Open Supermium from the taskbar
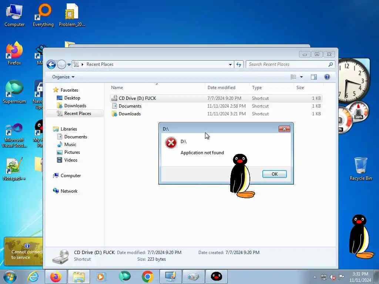The height and width of the screenshot is (284, 379). 124,277
